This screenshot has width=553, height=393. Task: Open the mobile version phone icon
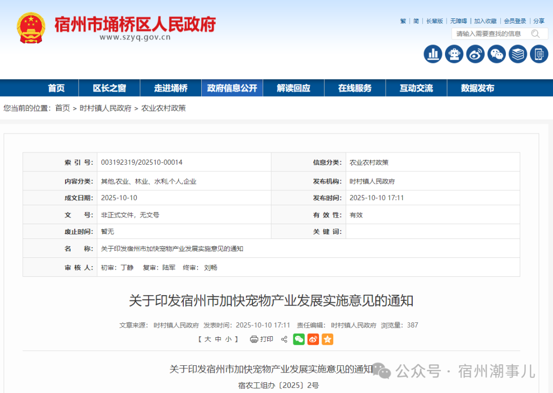(x=538, y=54)
